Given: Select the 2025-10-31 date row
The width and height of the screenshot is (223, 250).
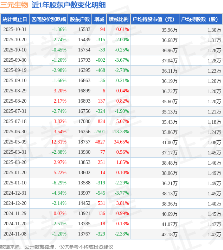Looking at the screenshot, I should click(x=14, y=30).
